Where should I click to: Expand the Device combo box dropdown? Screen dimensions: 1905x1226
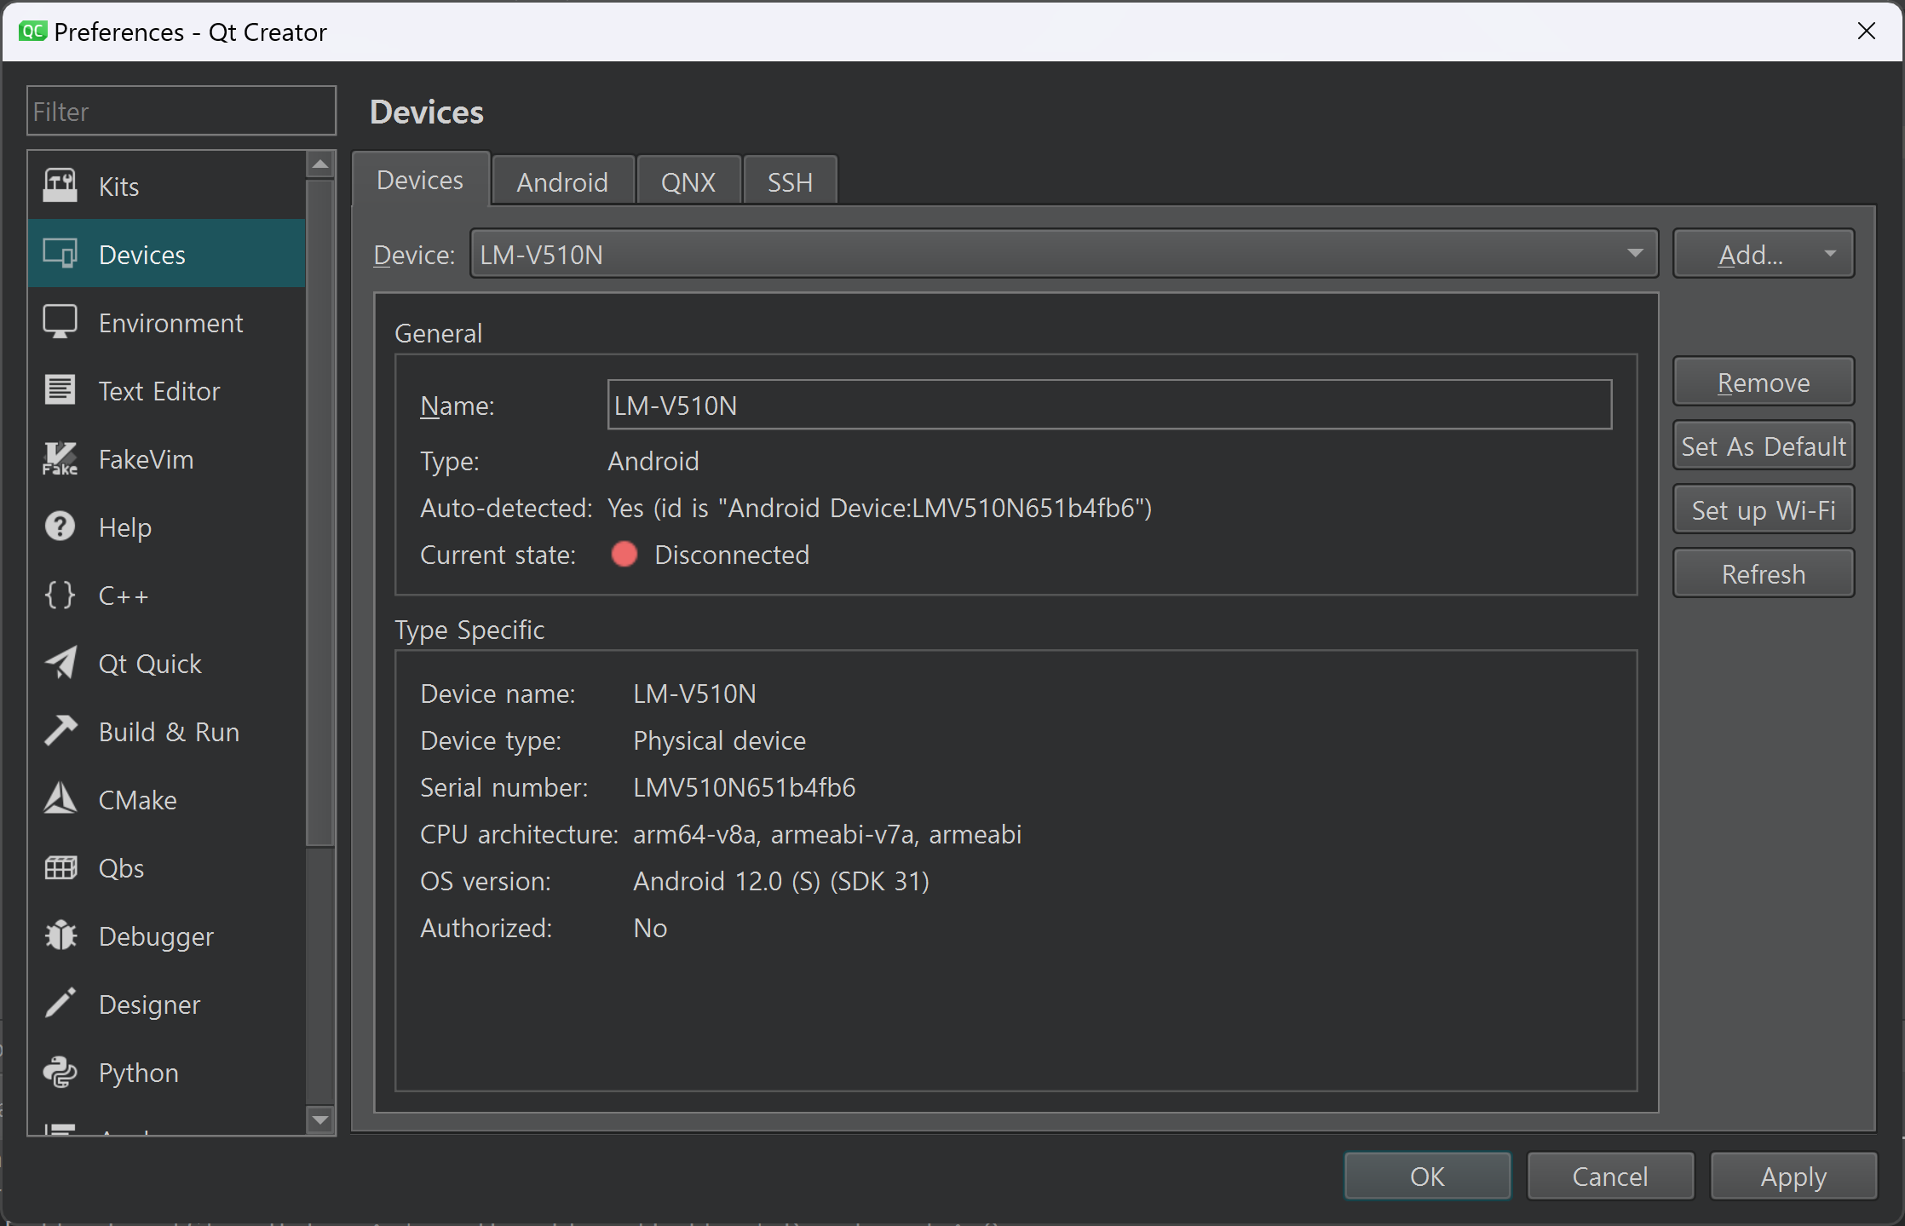pos(1634,253)
